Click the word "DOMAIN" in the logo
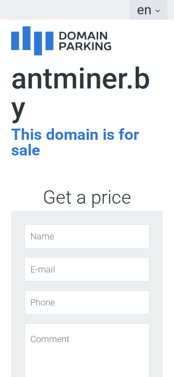This screenshot has height=377, width=174. click(83, 36)
